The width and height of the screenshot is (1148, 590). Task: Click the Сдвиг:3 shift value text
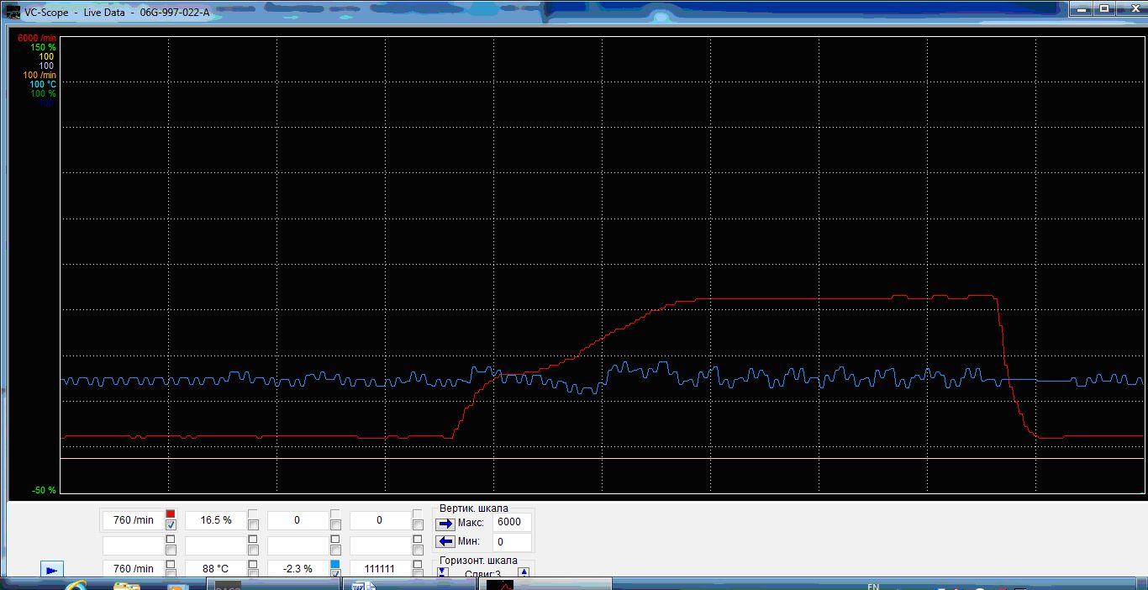(482, 575)
